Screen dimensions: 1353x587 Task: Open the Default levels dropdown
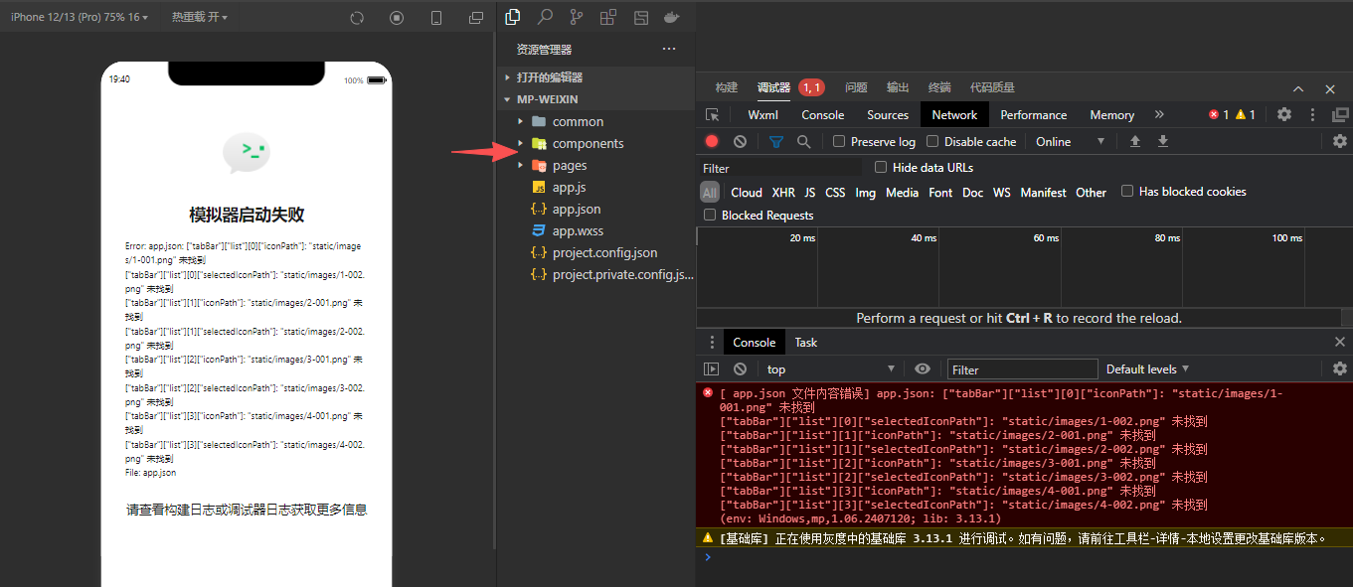click(1147, 368)
